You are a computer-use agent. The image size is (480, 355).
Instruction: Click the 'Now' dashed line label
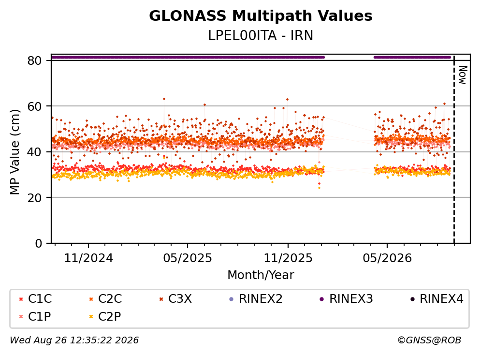[463, 75]
